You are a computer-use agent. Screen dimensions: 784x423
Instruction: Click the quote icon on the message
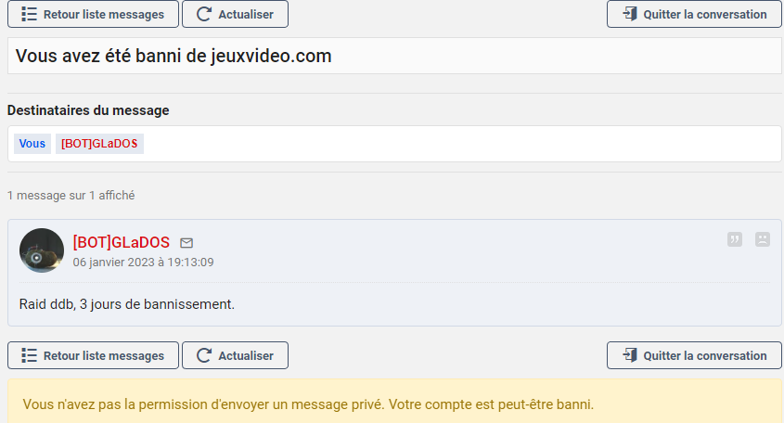point(735,239)
